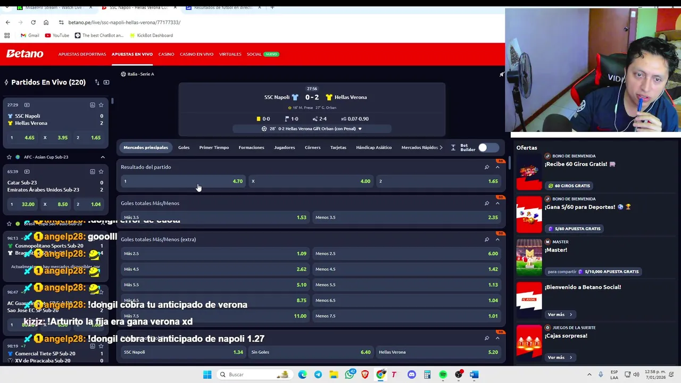Select draw X odds 4.00

[x=311, y=181]
